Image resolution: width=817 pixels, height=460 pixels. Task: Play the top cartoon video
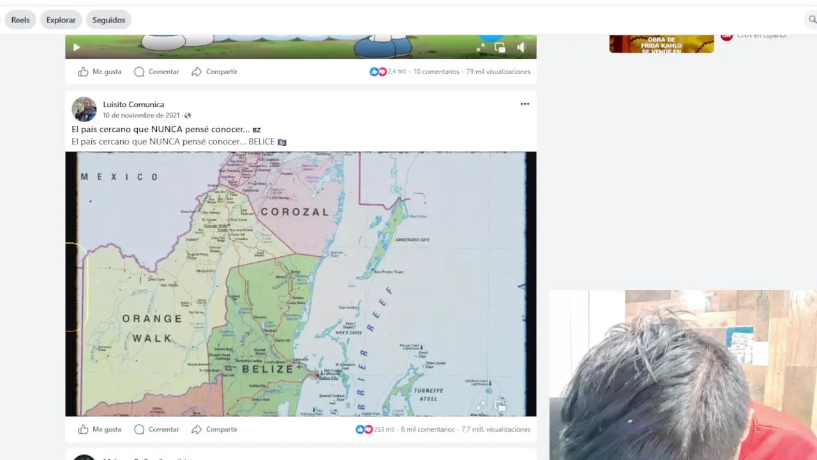(77, 47)
